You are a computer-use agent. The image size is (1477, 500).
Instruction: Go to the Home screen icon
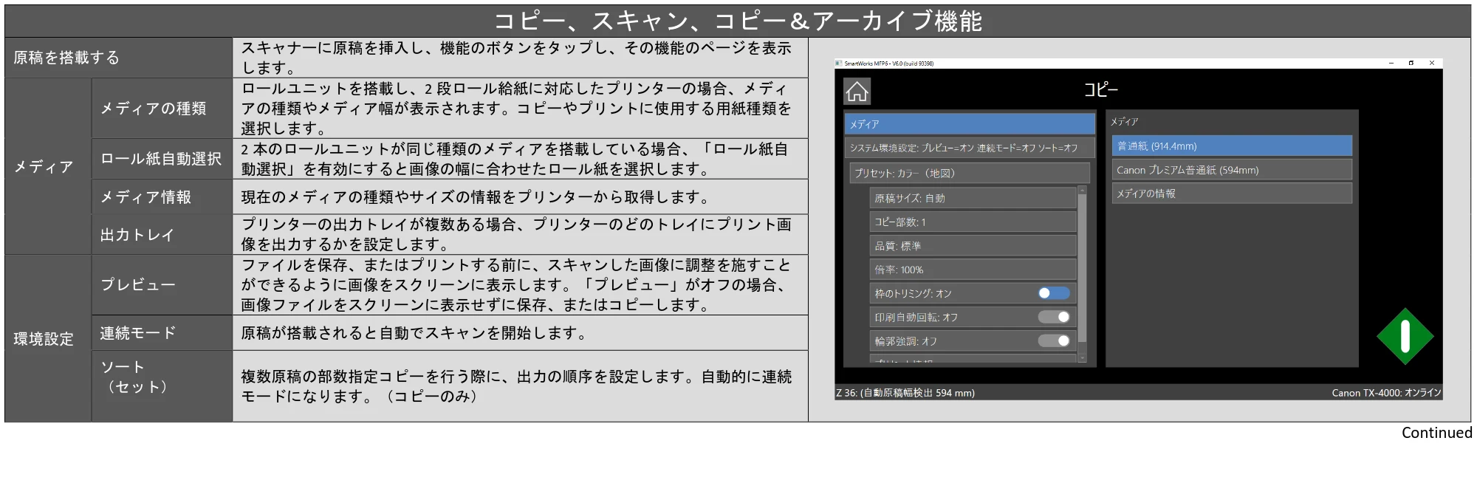(857, 92)
